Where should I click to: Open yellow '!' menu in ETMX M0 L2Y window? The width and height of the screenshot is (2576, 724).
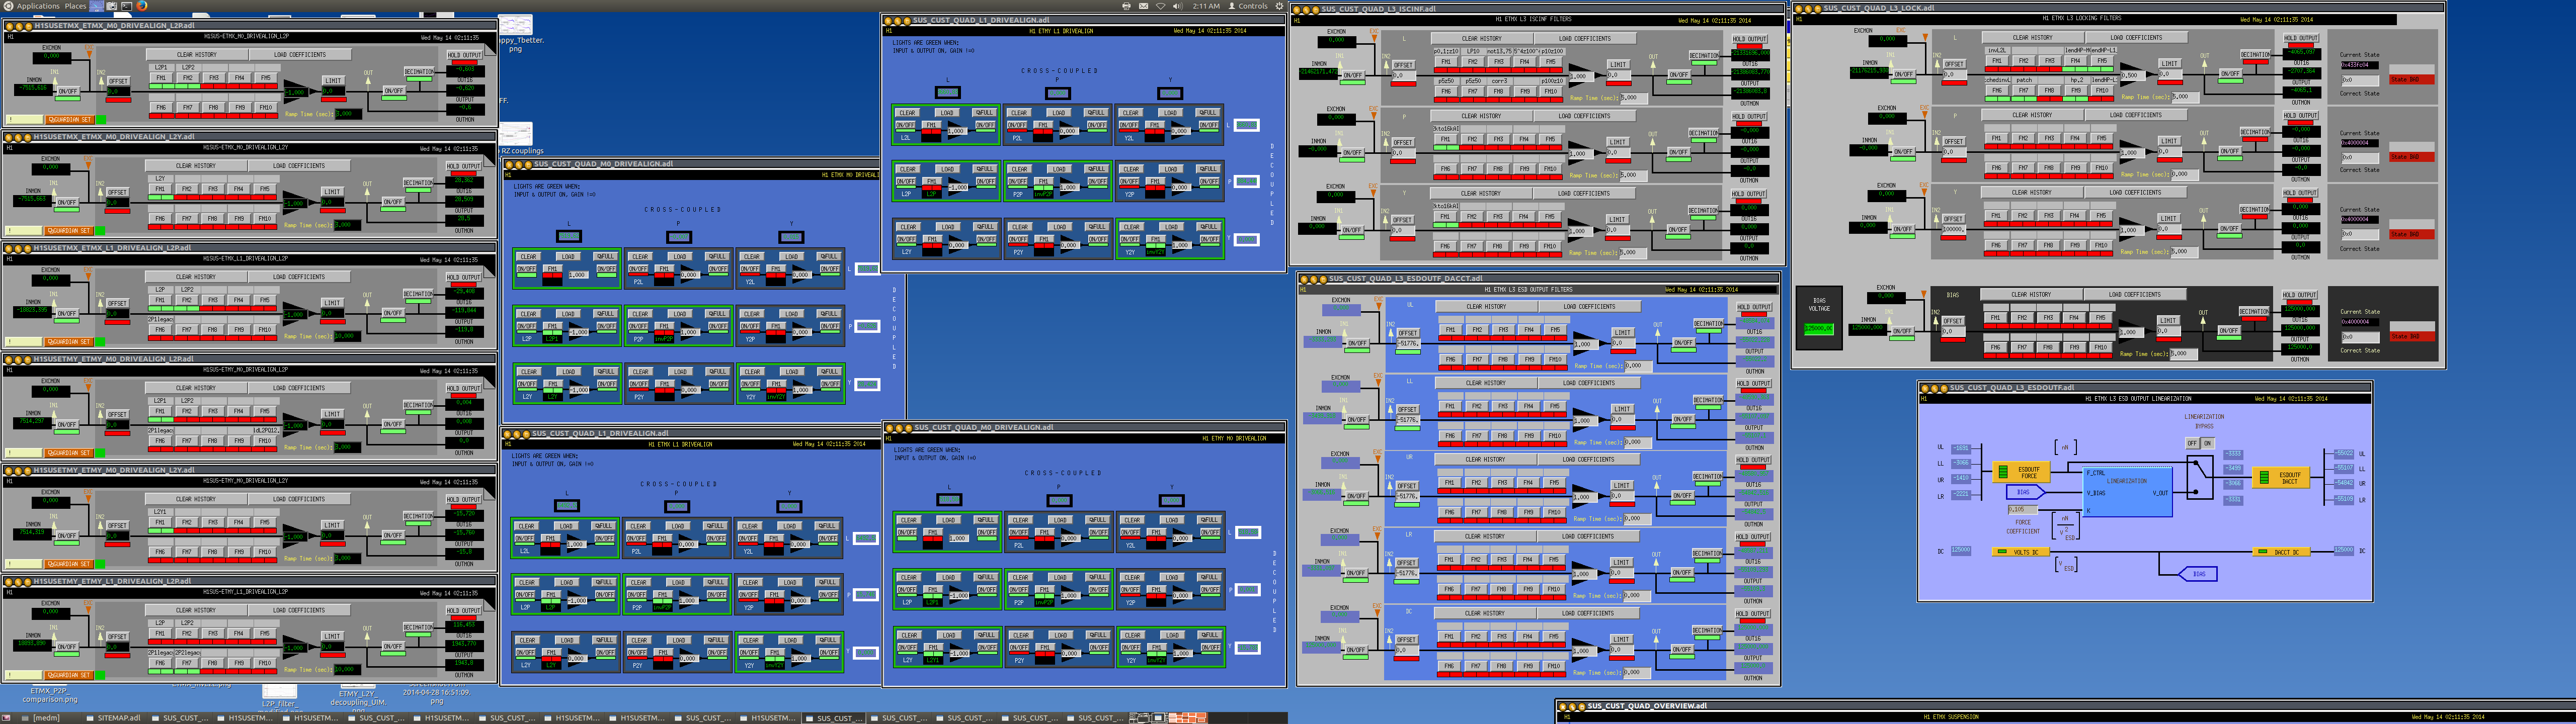coord(24,231)
